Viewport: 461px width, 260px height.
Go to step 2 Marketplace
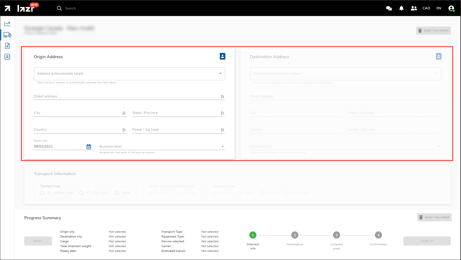click(295, 235)
